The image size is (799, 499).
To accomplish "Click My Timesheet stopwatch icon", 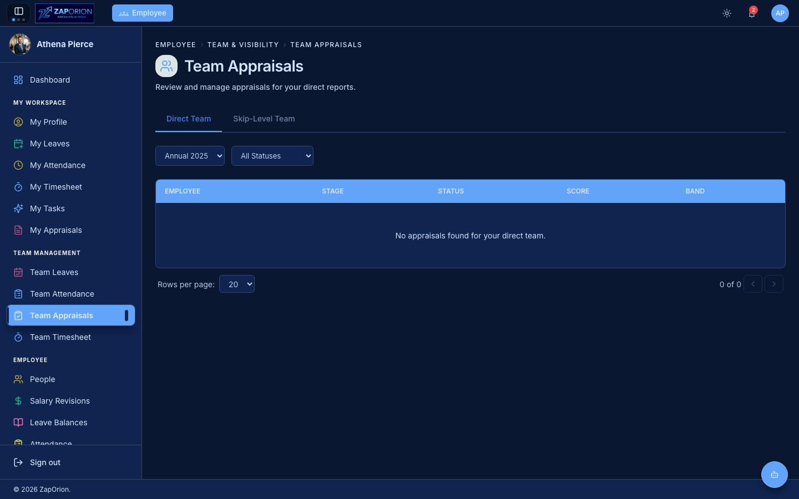I will tap(18, 187).
